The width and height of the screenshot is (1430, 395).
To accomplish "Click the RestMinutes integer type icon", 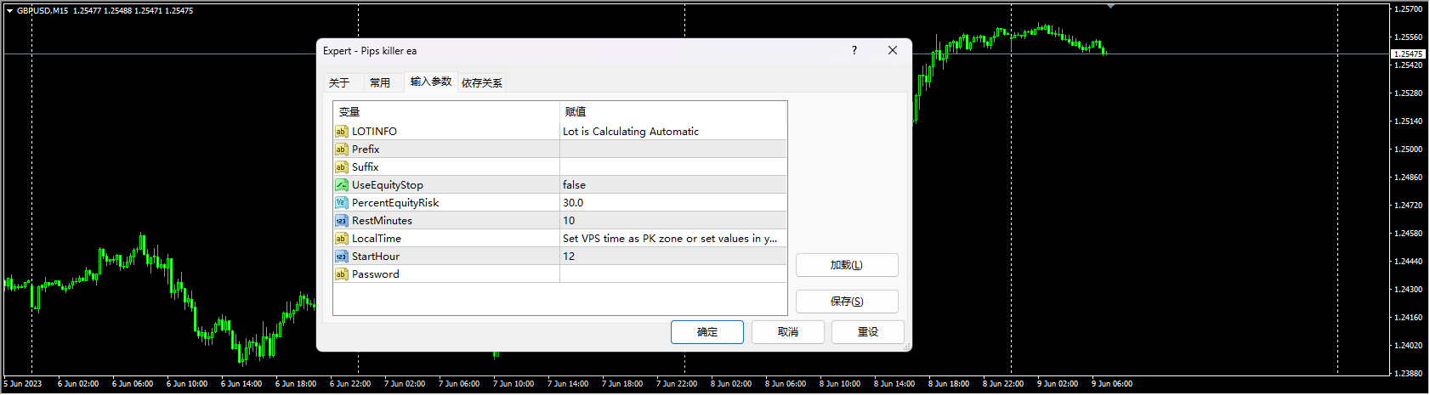I will coord(341,221).
